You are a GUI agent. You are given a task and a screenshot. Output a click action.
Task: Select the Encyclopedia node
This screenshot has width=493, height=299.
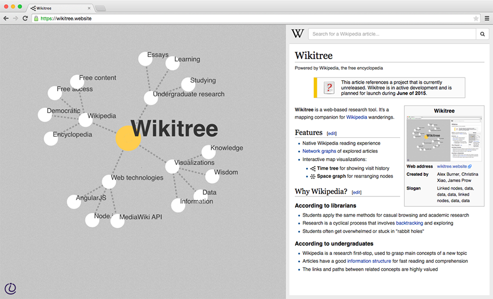point(51,139)
